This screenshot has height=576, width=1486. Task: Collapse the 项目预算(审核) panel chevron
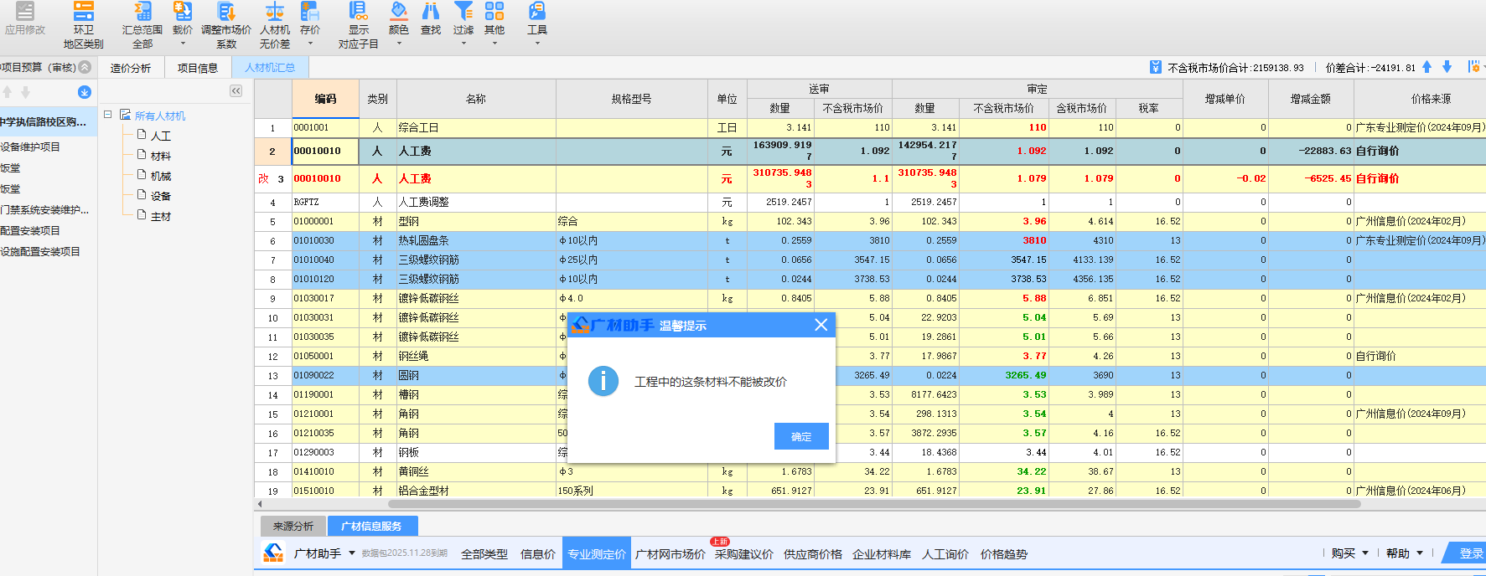click(x=85, y=67)
